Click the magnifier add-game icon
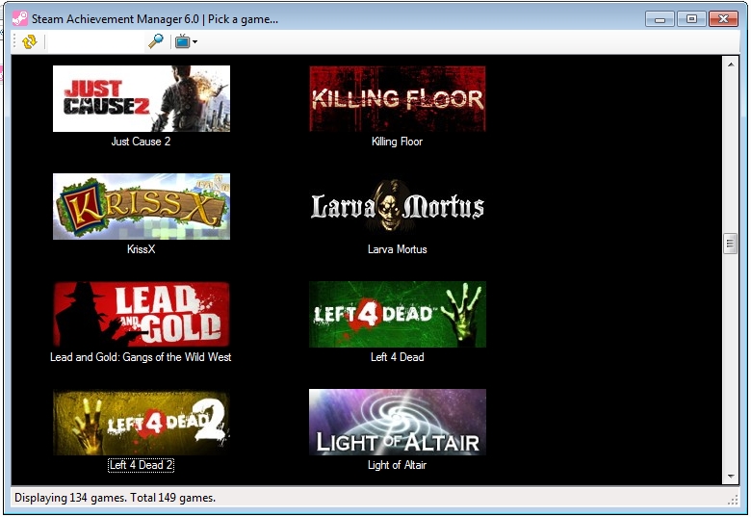Viewport: 751px width, 517px height. 155,41
